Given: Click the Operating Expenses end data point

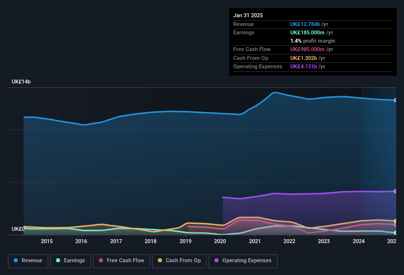Looking at the screenshot, I should point(395,191).
